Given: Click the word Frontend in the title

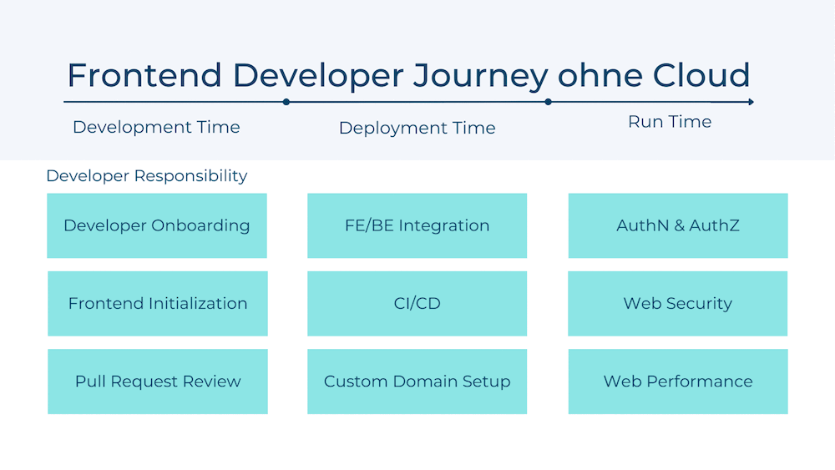Looking at the screenshot, I should [x=144, y=75].
